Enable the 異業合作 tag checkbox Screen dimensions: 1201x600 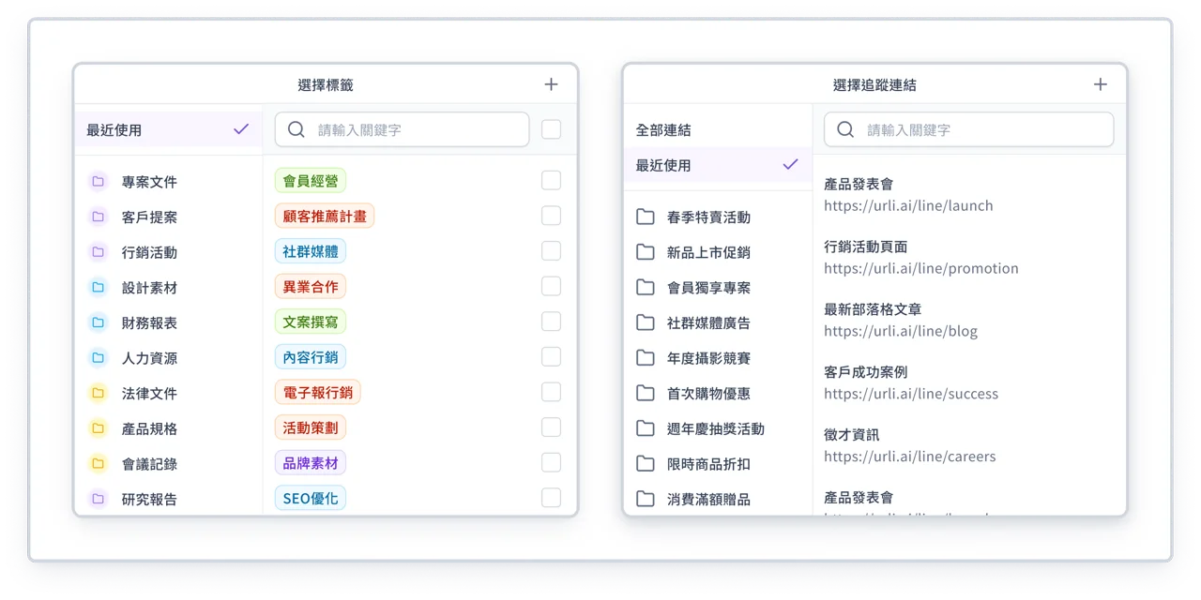tap(552, 286)
